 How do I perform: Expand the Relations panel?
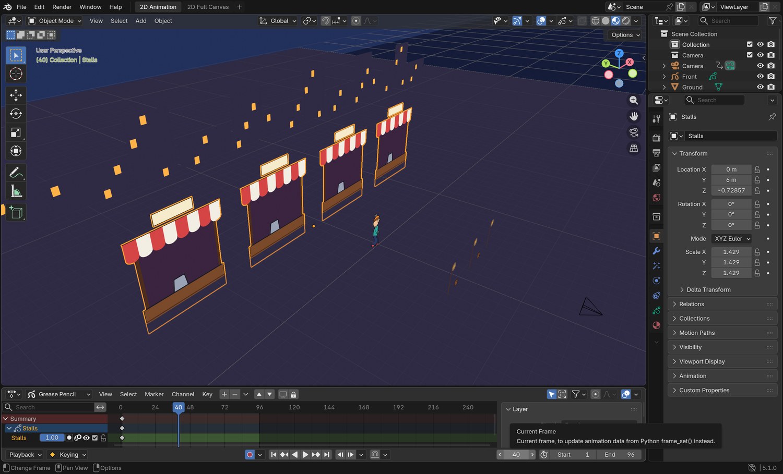coord(722,304)
